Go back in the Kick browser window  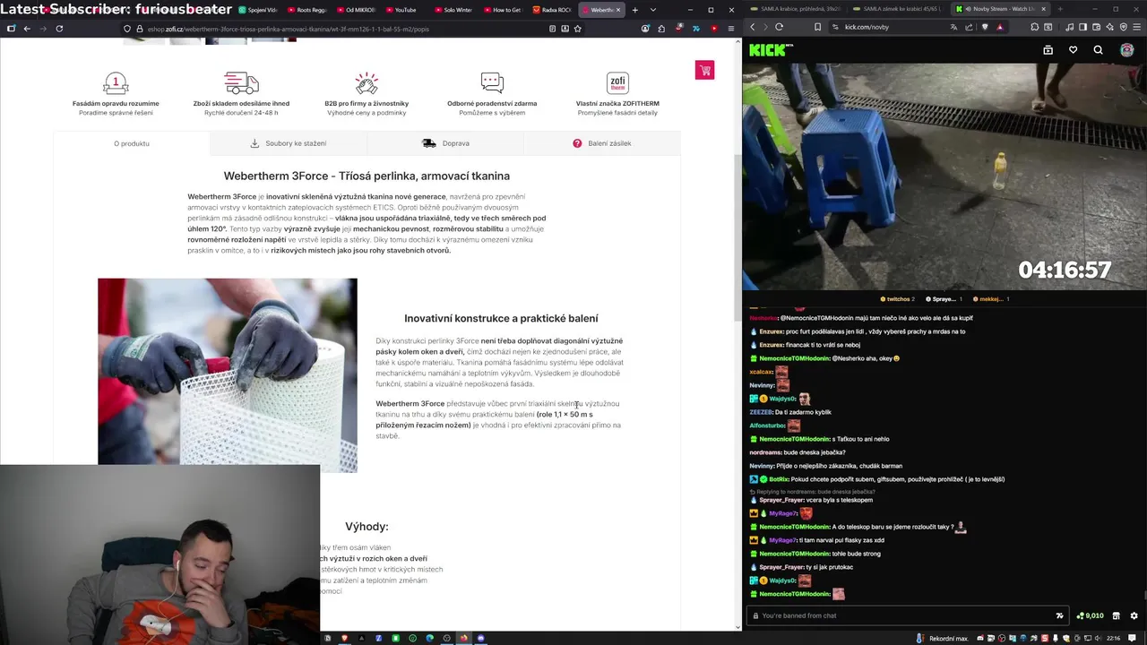(x=753, y=27)
